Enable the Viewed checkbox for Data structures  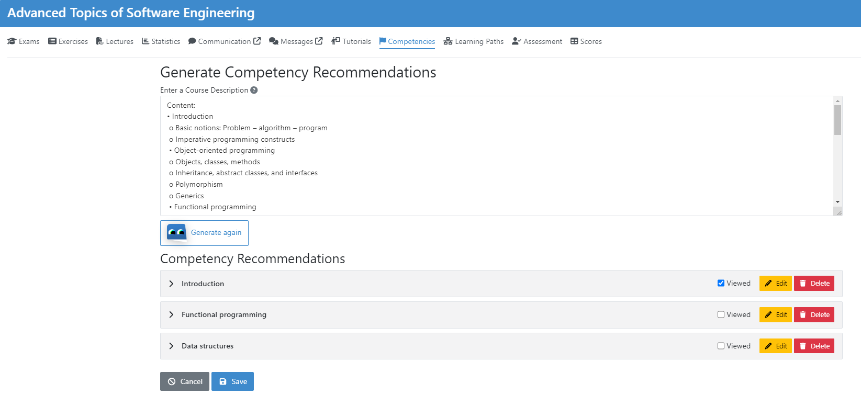[x=721, y=345]
